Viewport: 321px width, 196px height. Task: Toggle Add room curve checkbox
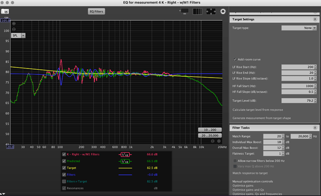tap(235, 60)
